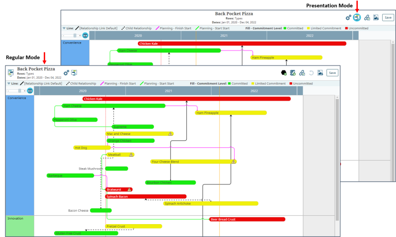
Task: Save the roadmap in Regular Mode window
Action: pos(332,73)
